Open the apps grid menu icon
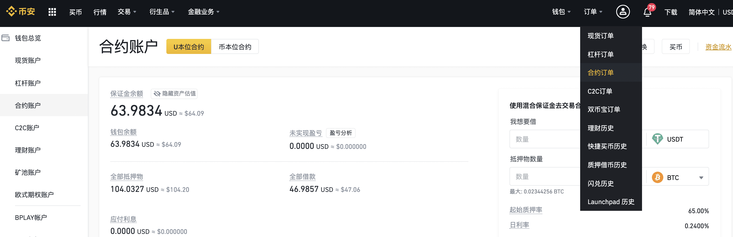 tap(52, 12)
